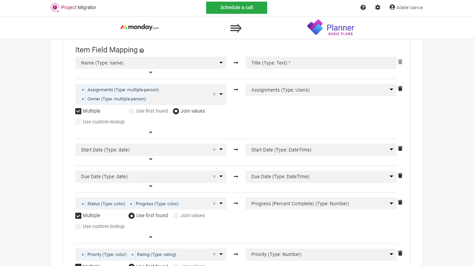
Task: Open Start Date (Type: DateTime) target dropdown
Action: pos(321,150)
